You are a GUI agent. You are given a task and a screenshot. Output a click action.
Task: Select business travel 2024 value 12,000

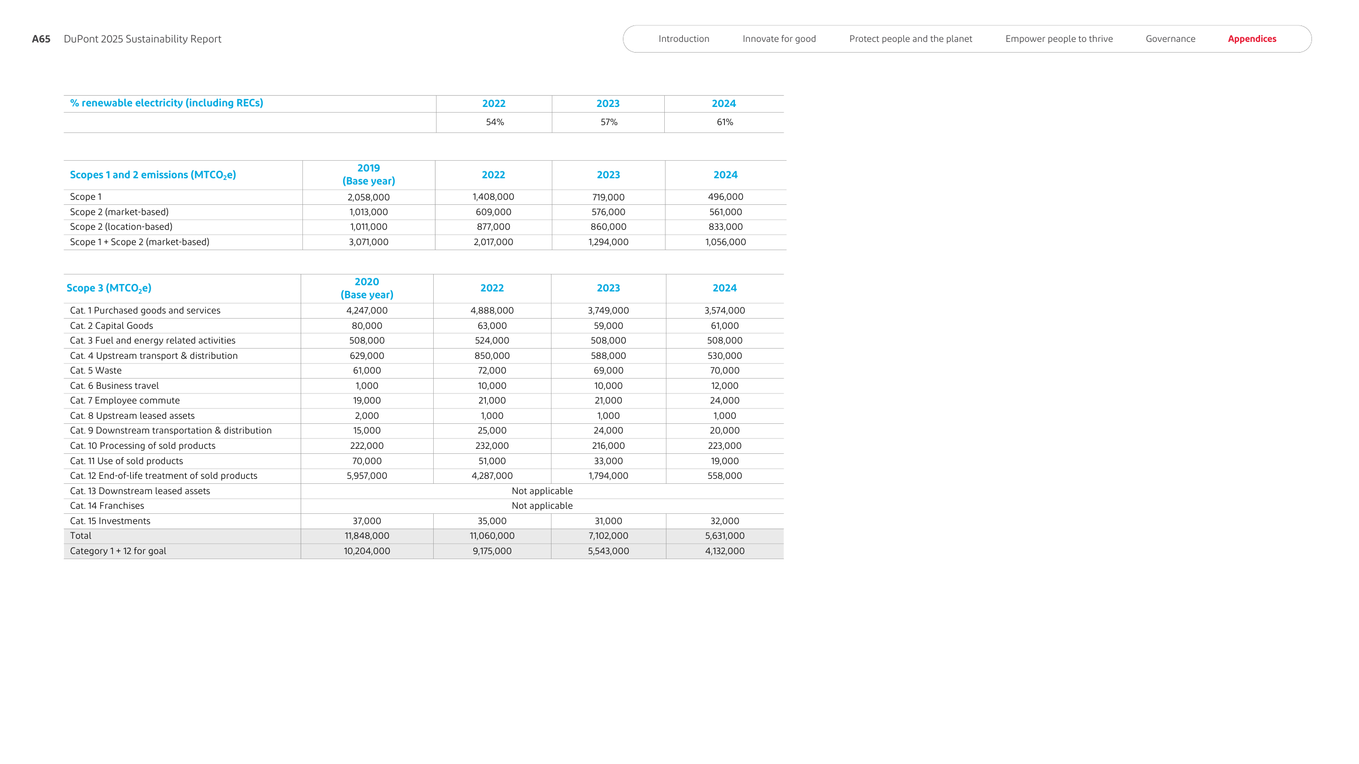(x=725, y=386)
